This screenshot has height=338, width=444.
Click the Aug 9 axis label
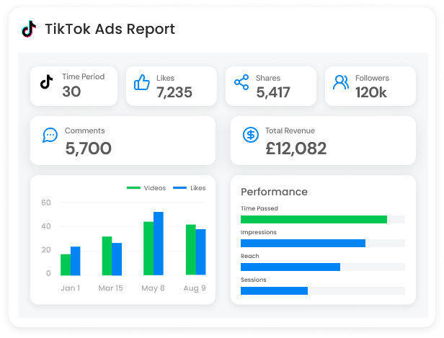coord(195,288)
